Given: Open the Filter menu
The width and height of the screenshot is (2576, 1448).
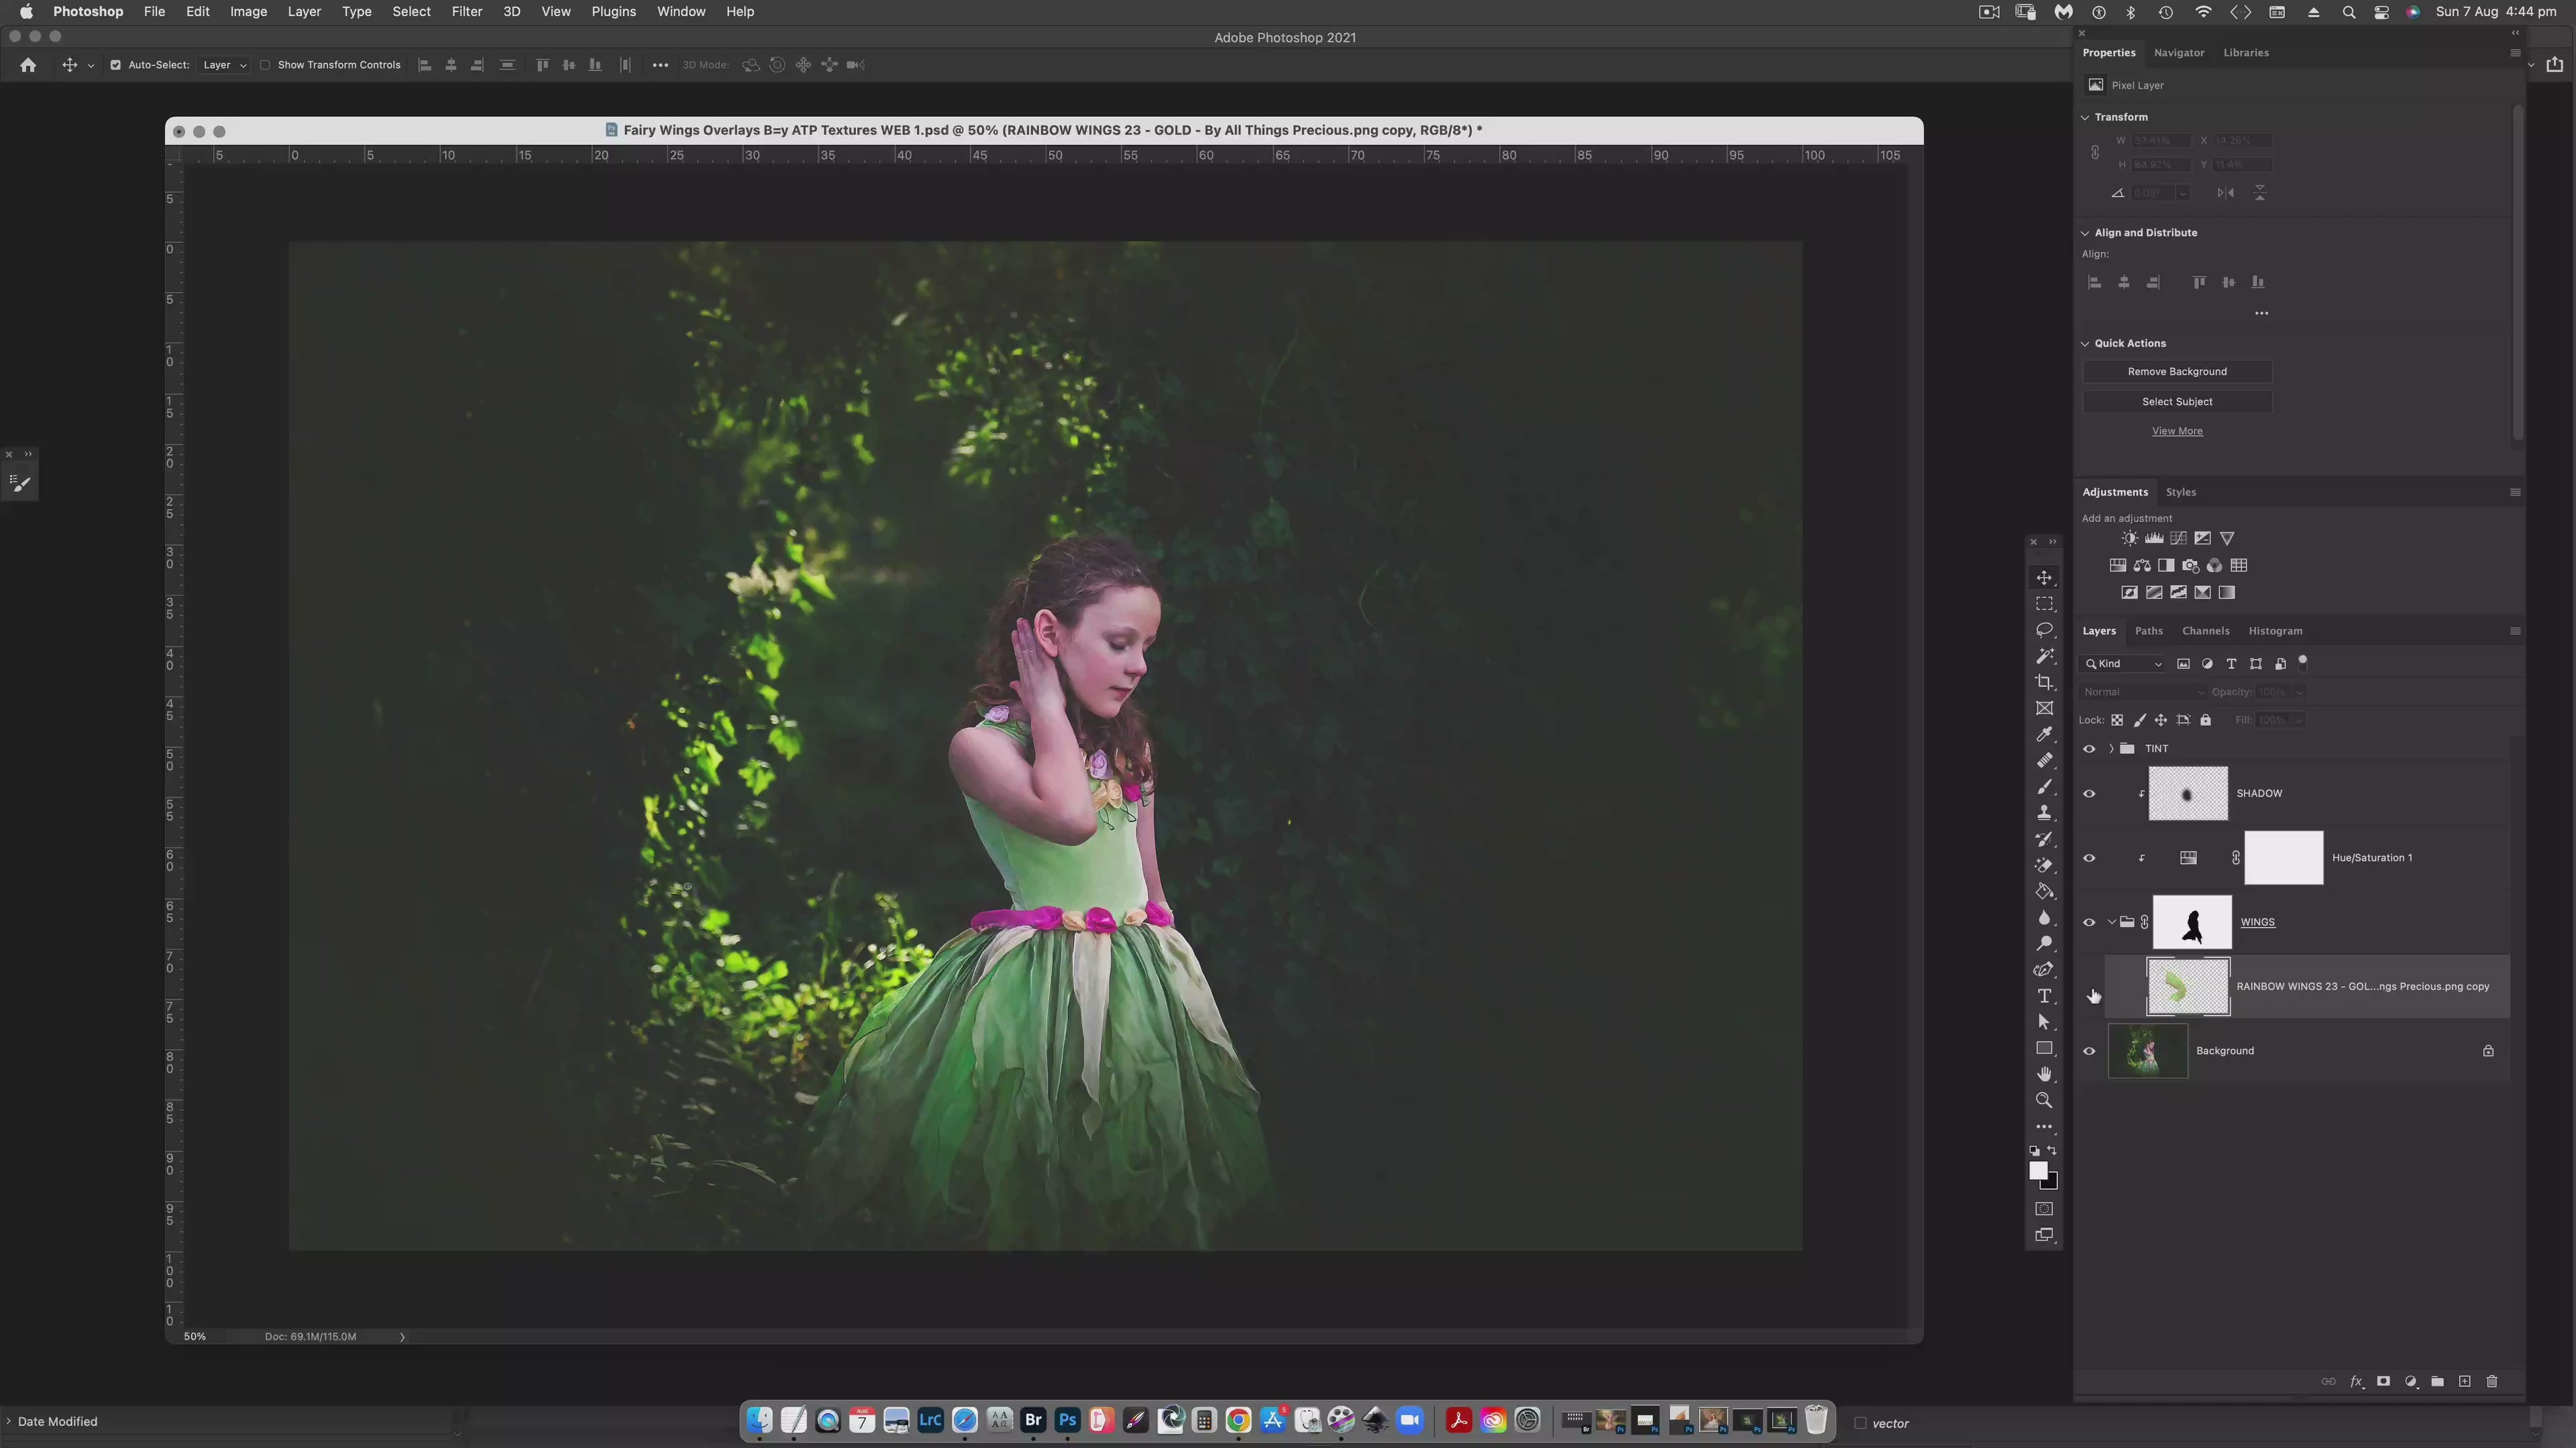Looking at the screenshot, I should pyautogui.click(x=466, y=12).
